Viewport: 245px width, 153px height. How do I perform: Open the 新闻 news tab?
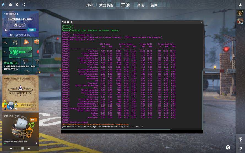[x=154, y=5]
